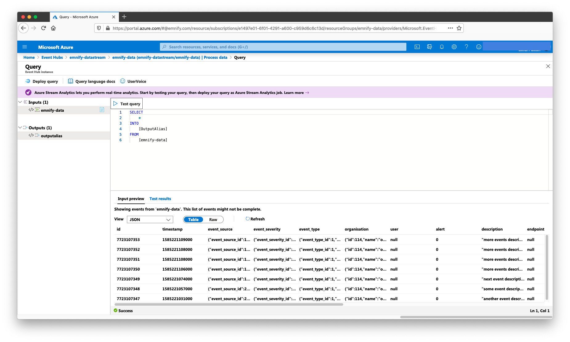Image resolution: width=570 pixels, height=342 pixels.
Task: Bookmark this page with the star icon
Action: pyautogui.click(x=459, y=28)
